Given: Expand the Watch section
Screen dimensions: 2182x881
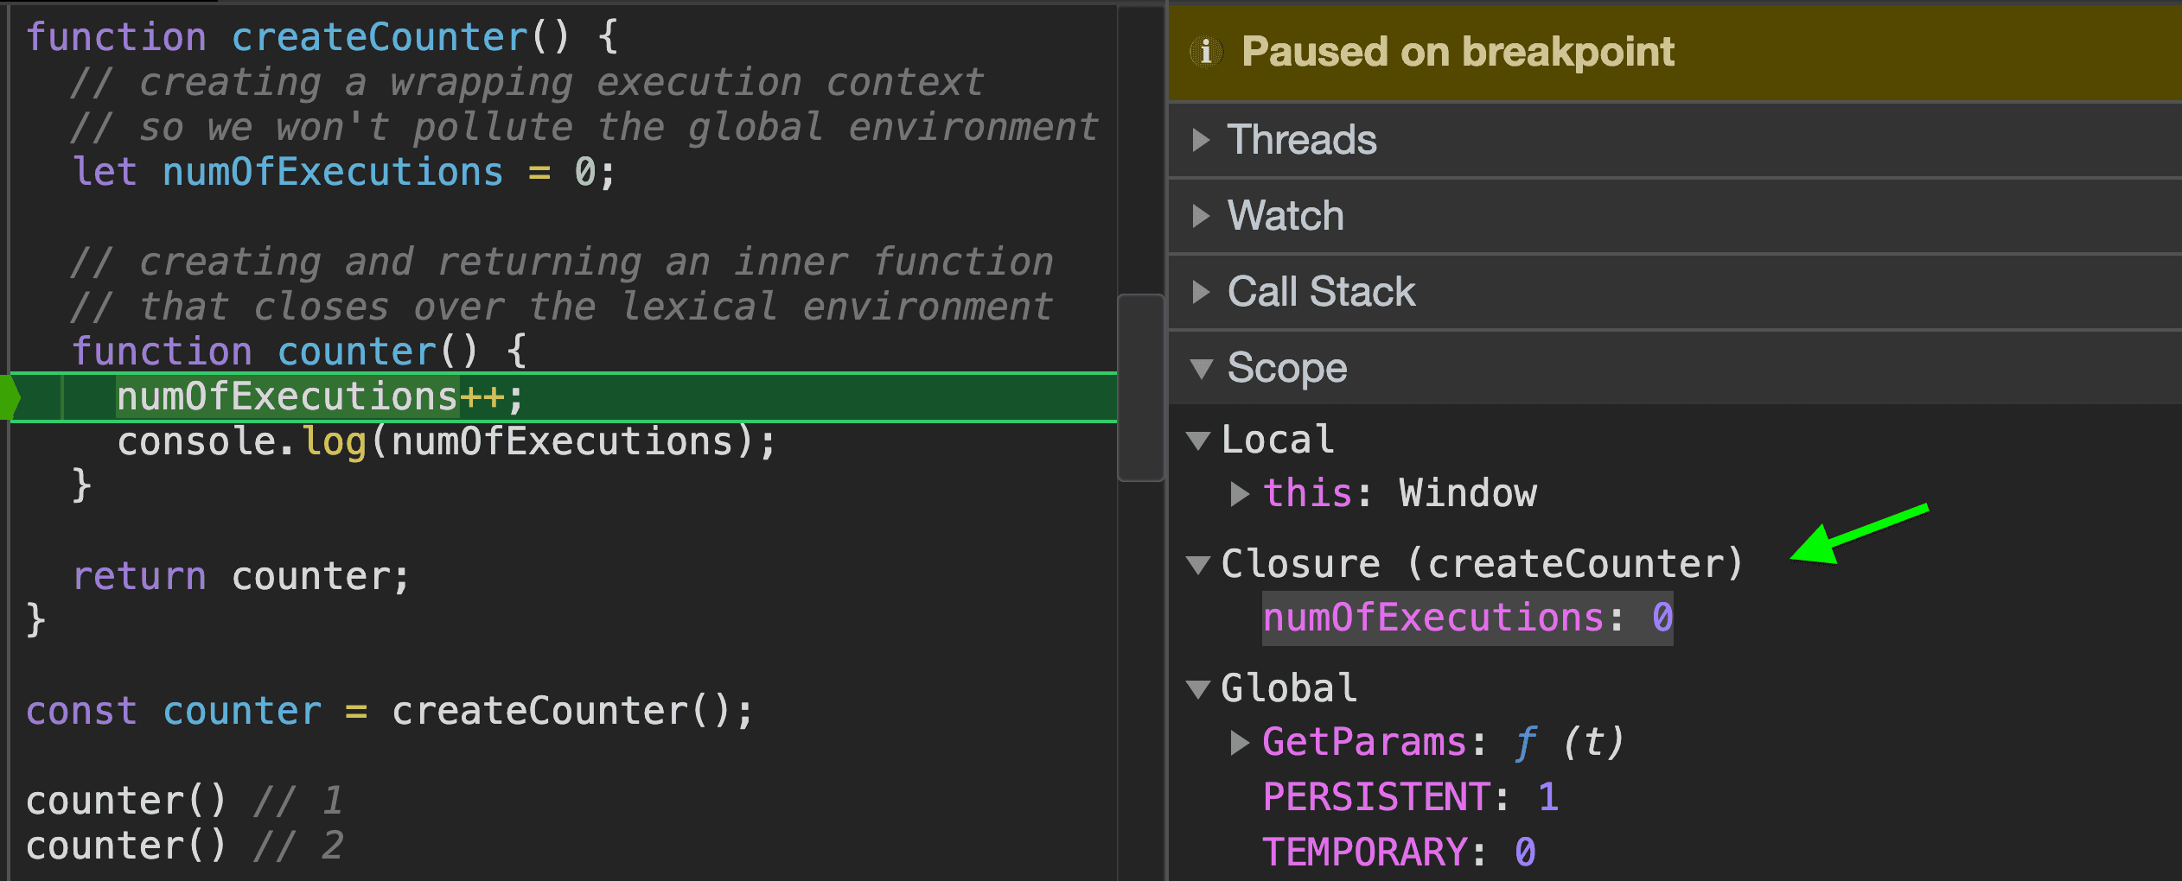Looking at the screenshot, I should click(1201, 216).
